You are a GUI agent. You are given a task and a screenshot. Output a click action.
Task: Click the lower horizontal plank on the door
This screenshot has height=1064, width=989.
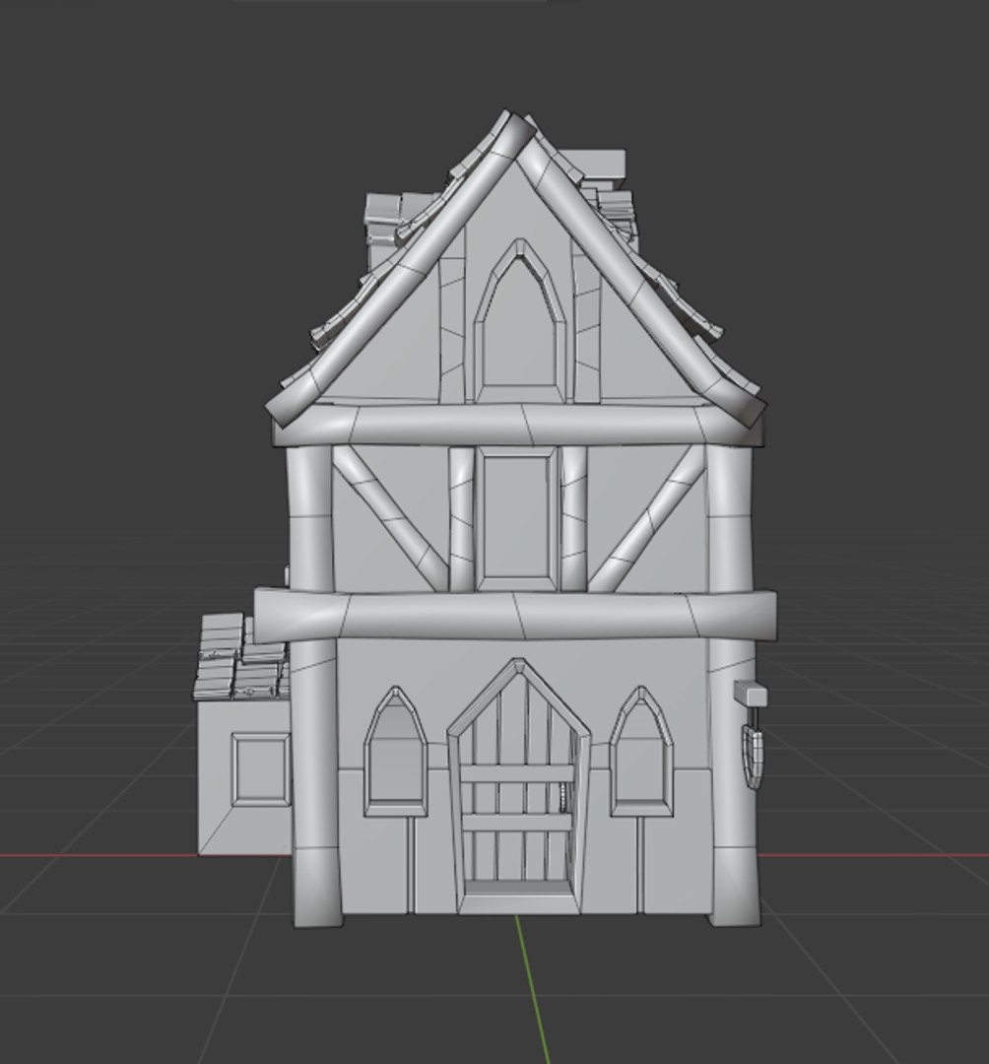pos(518,822)
